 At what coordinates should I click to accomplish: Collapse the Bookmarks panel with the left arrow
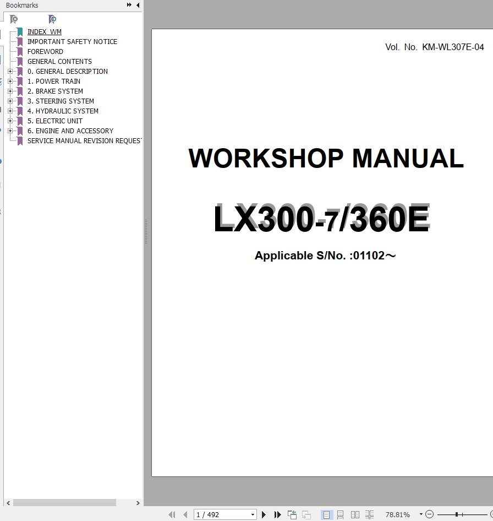138,5
